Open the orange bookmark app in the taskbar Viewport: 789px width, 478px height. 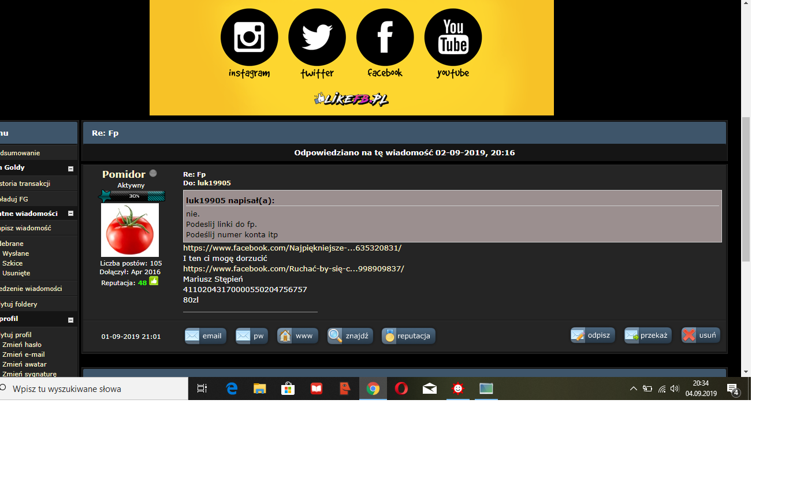click(x=344, y=389)
